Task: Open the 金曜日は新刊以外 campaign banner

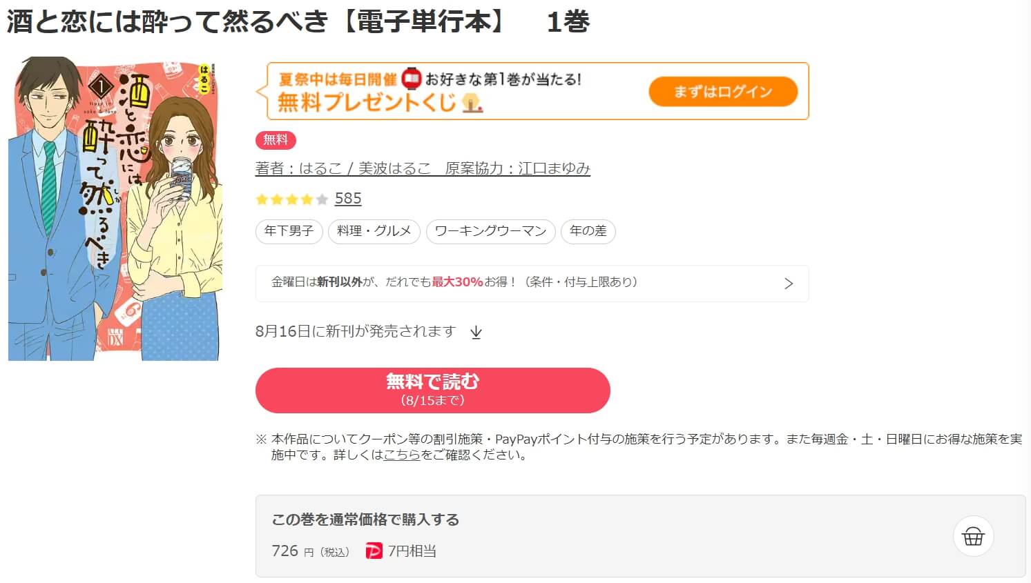Action: (x=456, y=282)
